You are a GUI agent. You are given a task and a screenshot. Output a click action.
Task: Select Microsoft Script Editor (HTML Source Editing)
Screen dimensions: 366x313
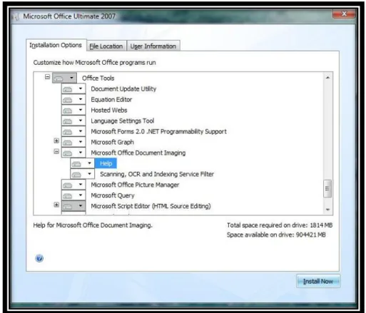[151, 206]
